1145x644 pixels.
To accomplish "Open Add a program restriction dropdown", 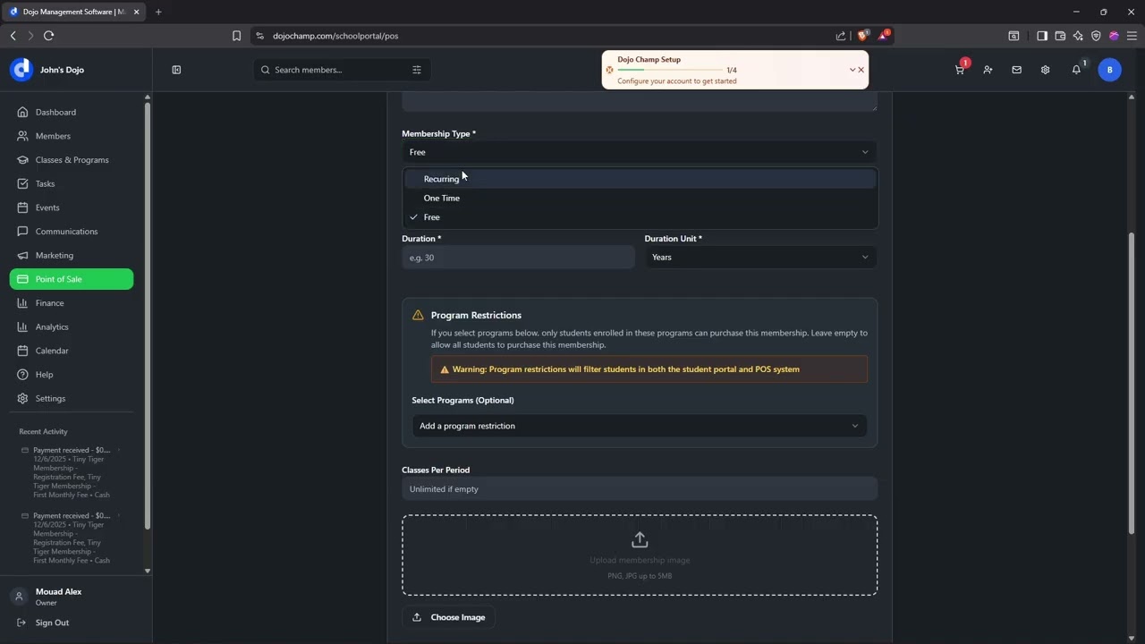I will pyautogui.click(x=640, y=426).
